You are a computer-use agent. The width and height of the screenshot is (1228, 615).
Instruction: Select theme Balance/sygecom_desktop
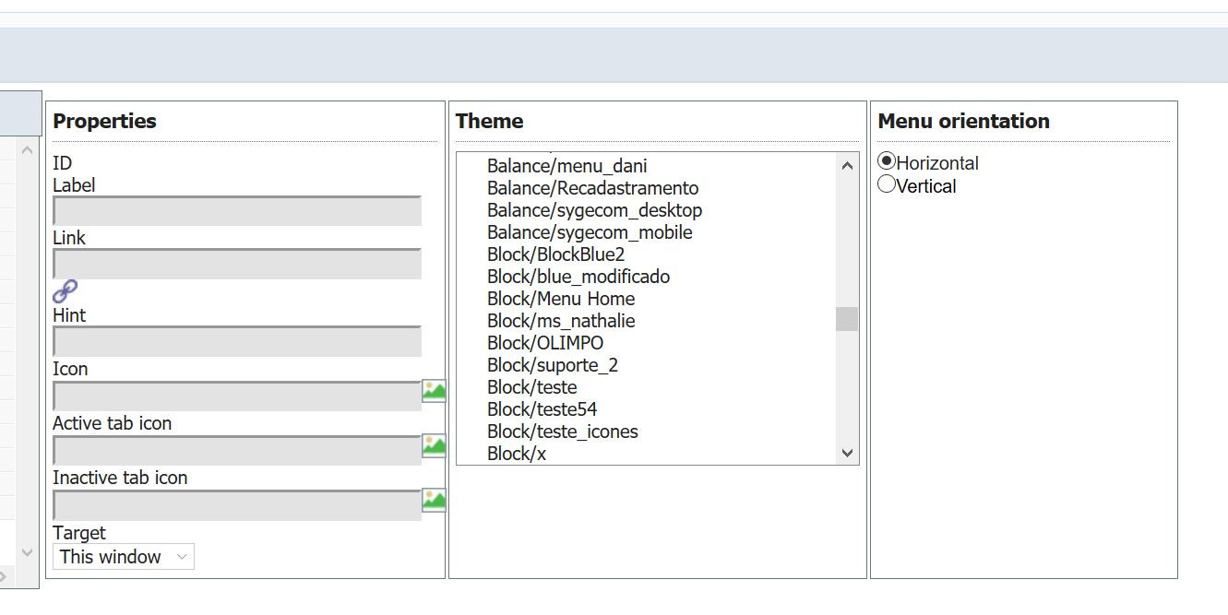point(595,210)
